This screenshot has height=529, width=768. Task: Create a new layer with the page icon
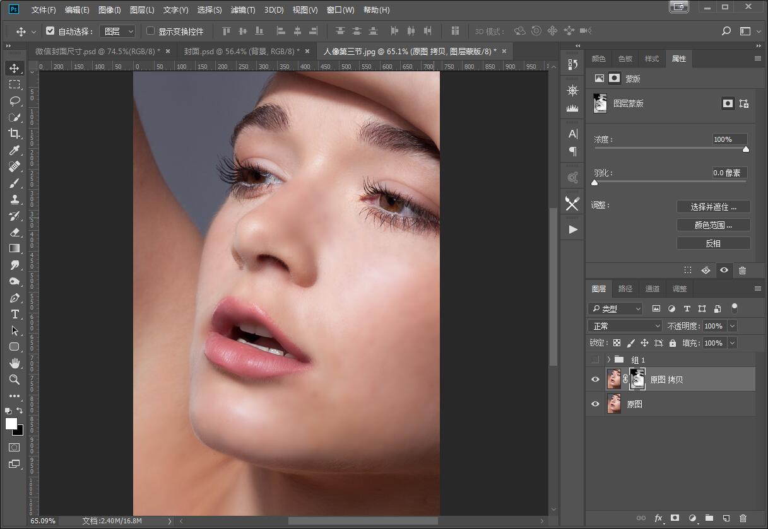(x=726, y=518)
